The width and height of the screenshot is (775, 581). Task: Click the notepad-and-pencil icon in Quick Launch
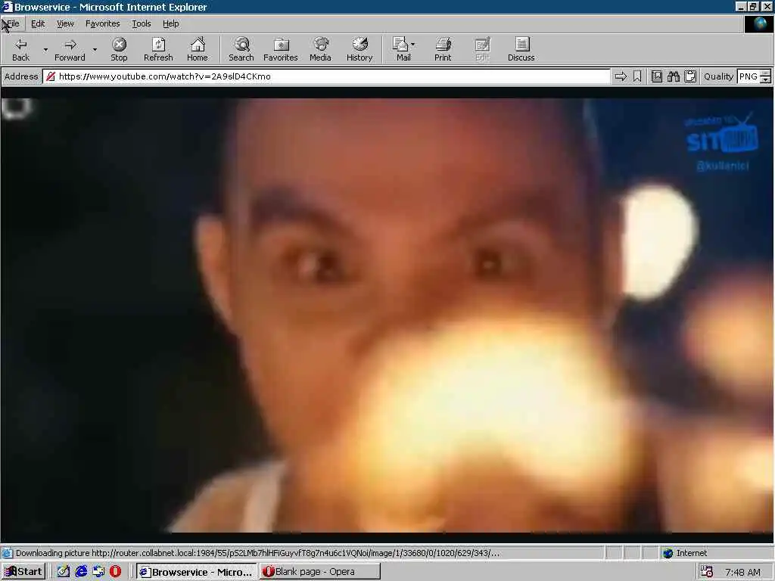64,572
